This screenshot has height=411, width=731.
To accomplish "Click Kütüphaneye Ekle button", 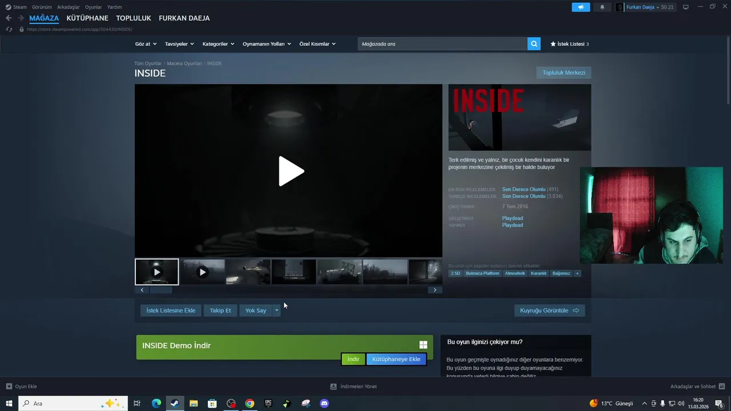I will tap(396, 359).
